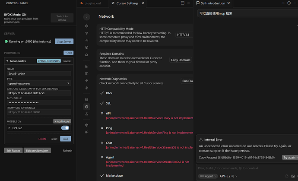Click the Run Diagnostic button

[187, 81]
